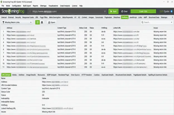Sort by the Issues column header

click(156, 28)
